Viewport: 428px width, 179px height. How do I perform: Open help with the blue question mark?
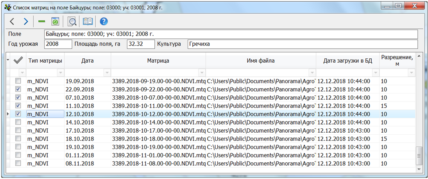point(104,21)
